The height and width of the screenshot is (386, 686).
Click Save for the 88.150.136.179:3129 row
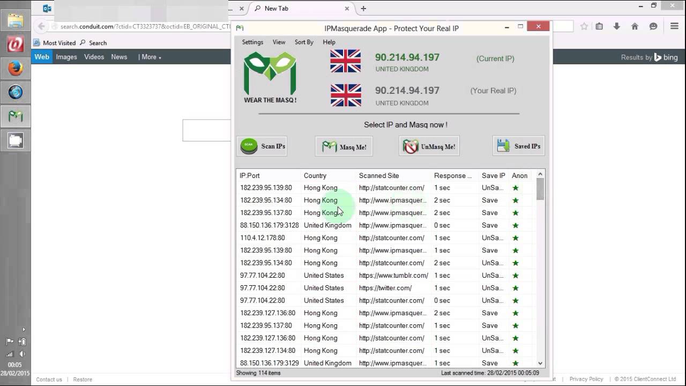(490, 363)
